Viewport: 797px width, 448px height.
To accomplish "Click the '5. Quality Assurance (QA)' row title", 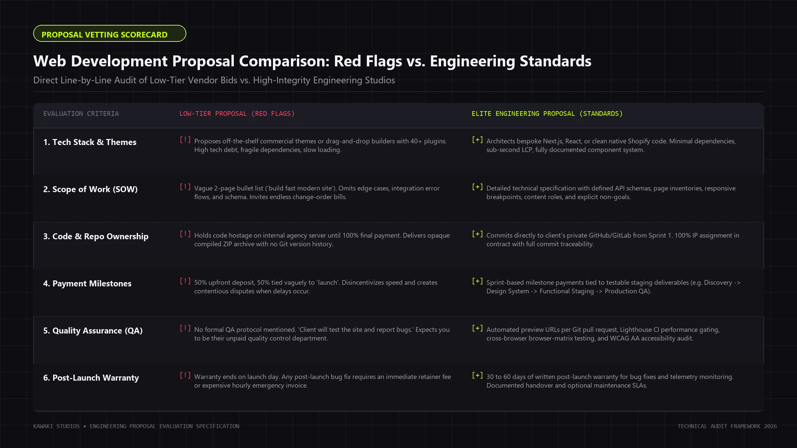I will click(x=93, y=331).
